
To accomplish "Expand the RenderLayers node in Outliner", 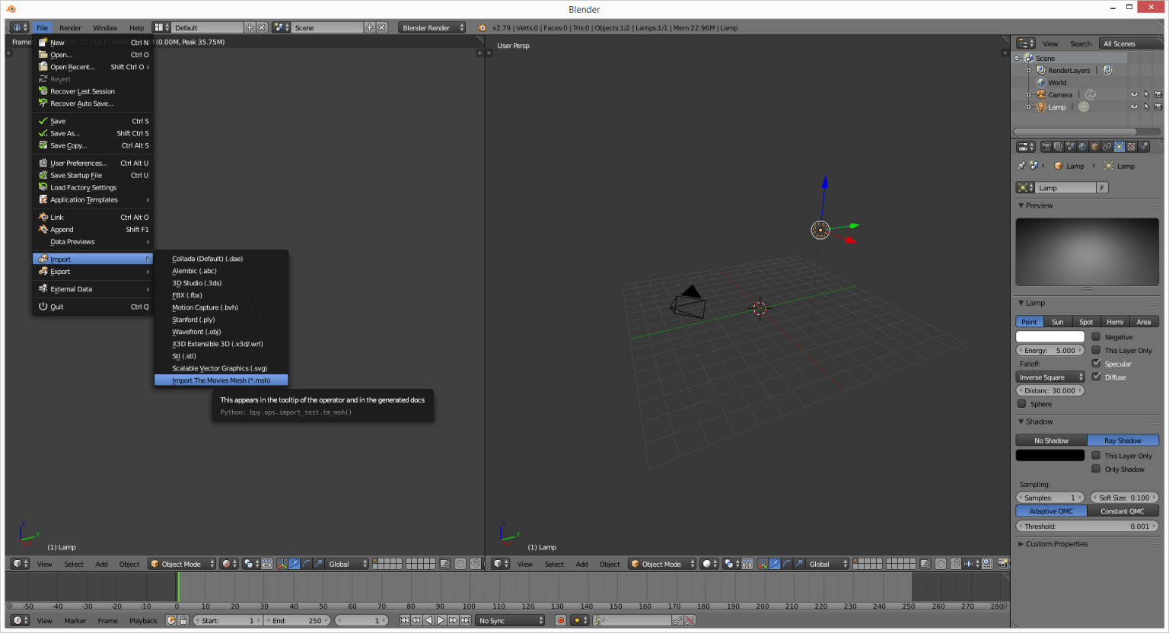I will click(x=1028, y=71).
